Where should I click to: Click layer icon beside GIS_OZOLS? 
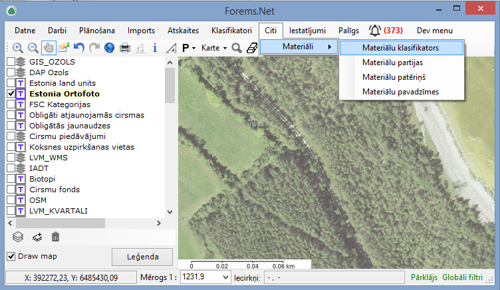(21, 62)
